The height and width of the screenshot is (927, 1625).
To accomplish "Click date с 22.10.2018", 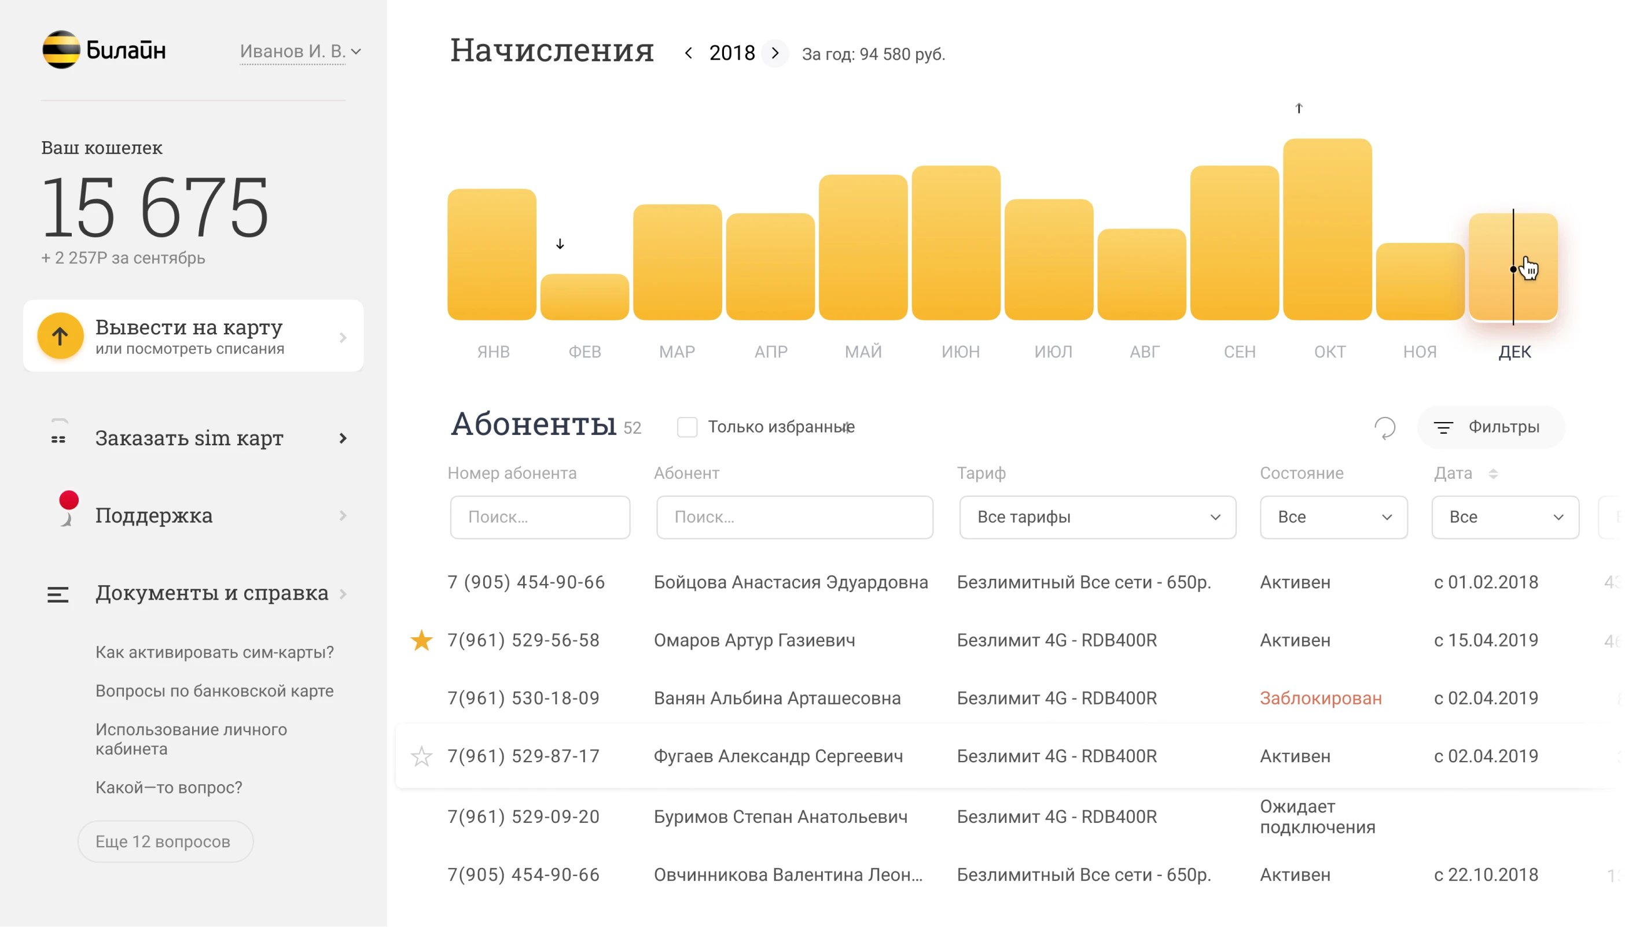I will (1486, 874).
